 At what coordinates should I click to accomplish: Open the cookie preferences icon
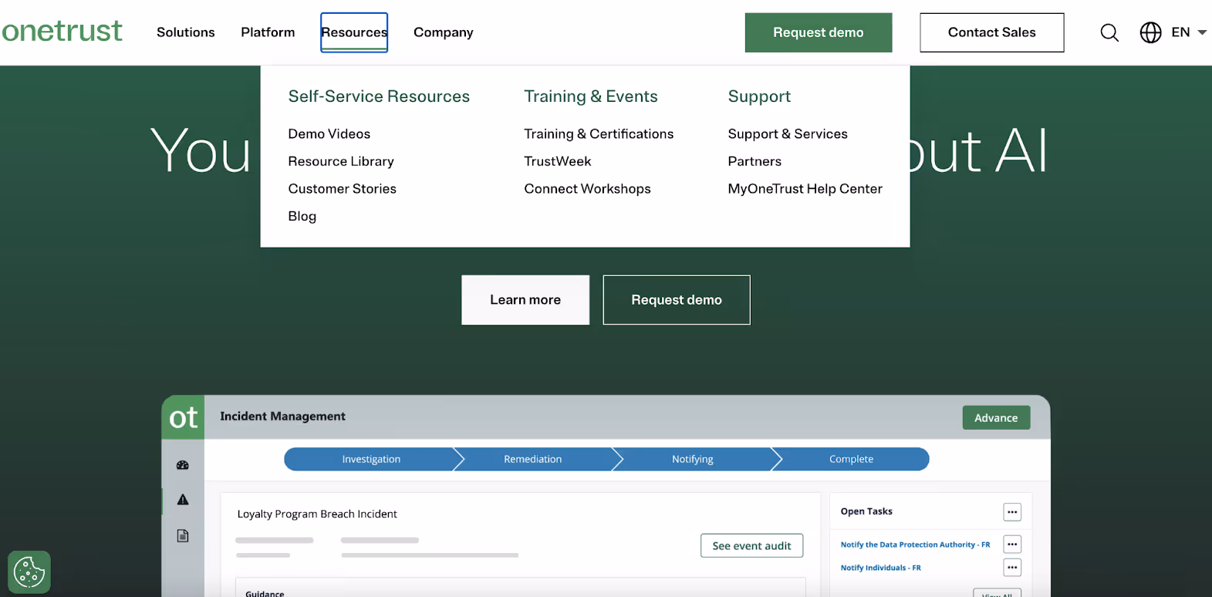(29, 572)
